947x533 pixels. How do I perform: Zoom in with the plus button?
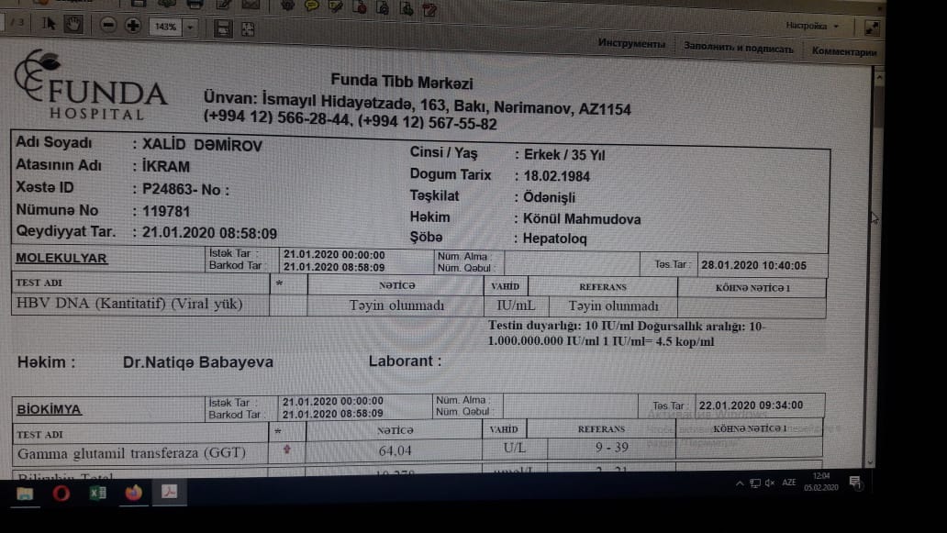[x=132, y=26]
